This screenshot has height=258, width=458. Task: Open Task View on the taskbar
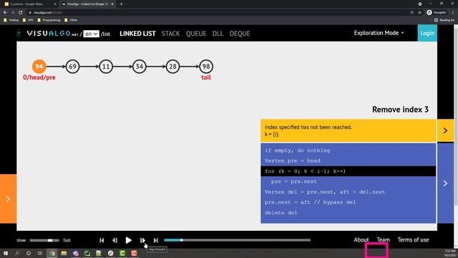pos(40,253)
